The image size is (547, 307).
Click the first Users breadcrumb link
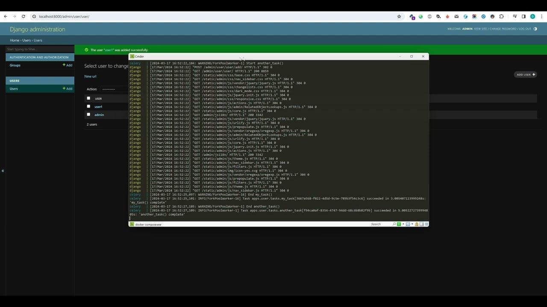(26, 41)
